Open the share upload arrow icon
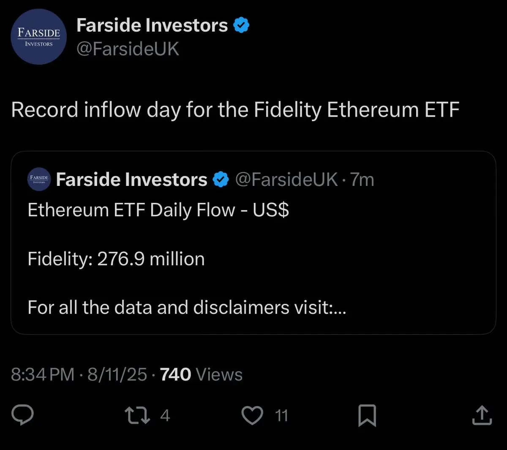 point(482,415)
